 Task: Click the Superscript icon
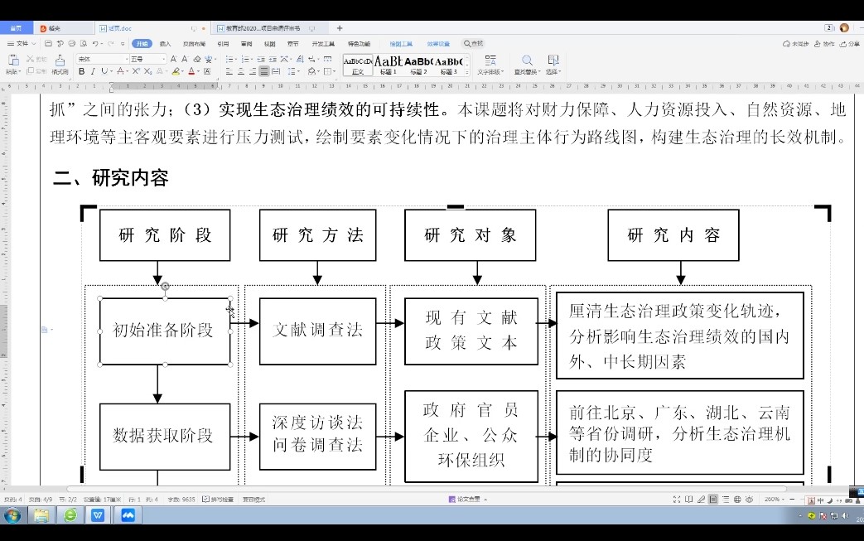point(137,72)
